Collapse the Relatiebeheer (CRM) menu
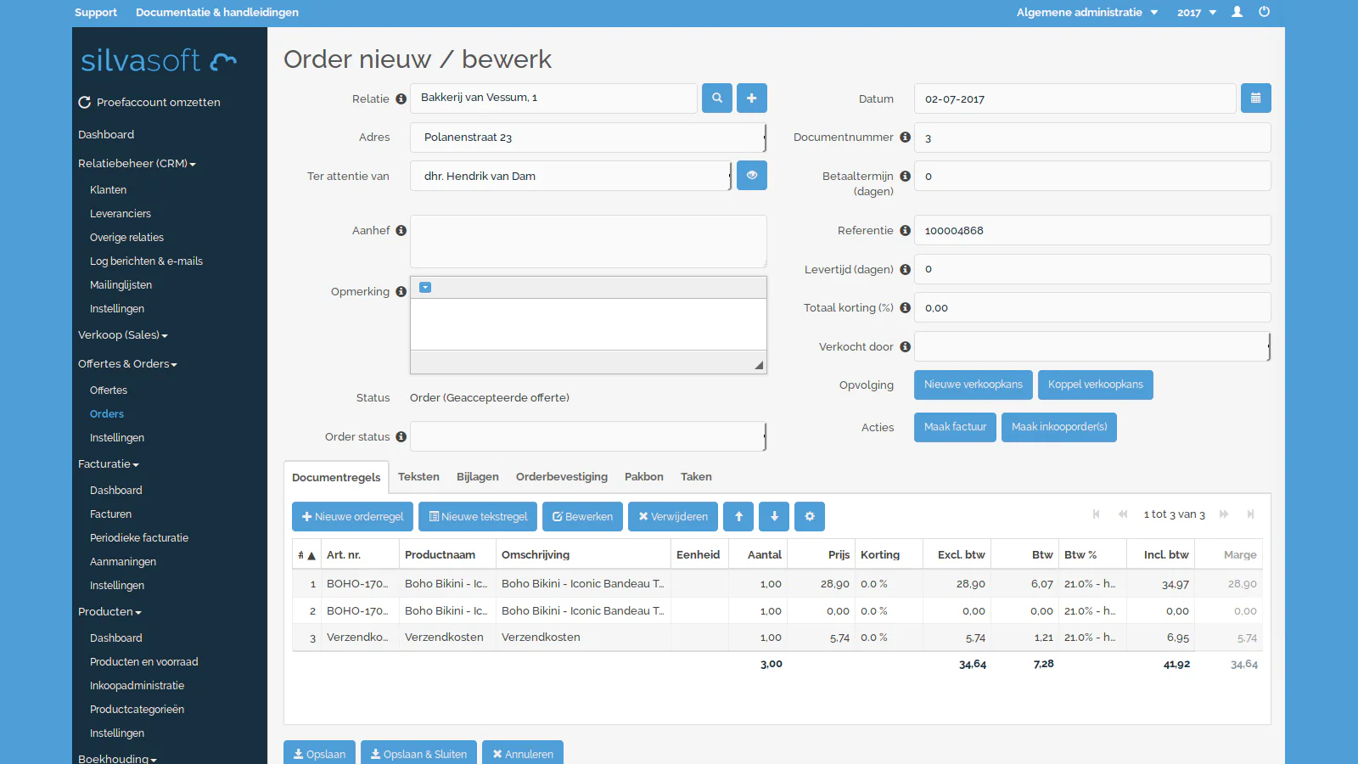 [x=137, y=164]
